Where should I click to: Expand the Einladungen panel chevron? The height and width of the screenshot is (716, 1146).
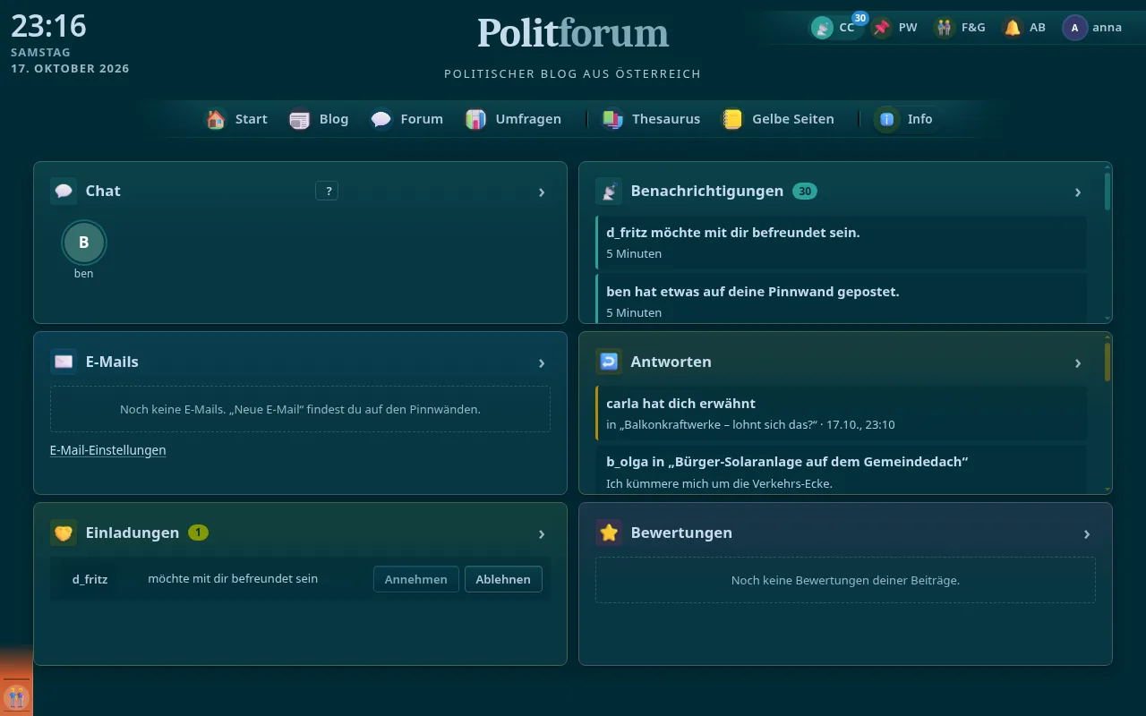point(542,533)
